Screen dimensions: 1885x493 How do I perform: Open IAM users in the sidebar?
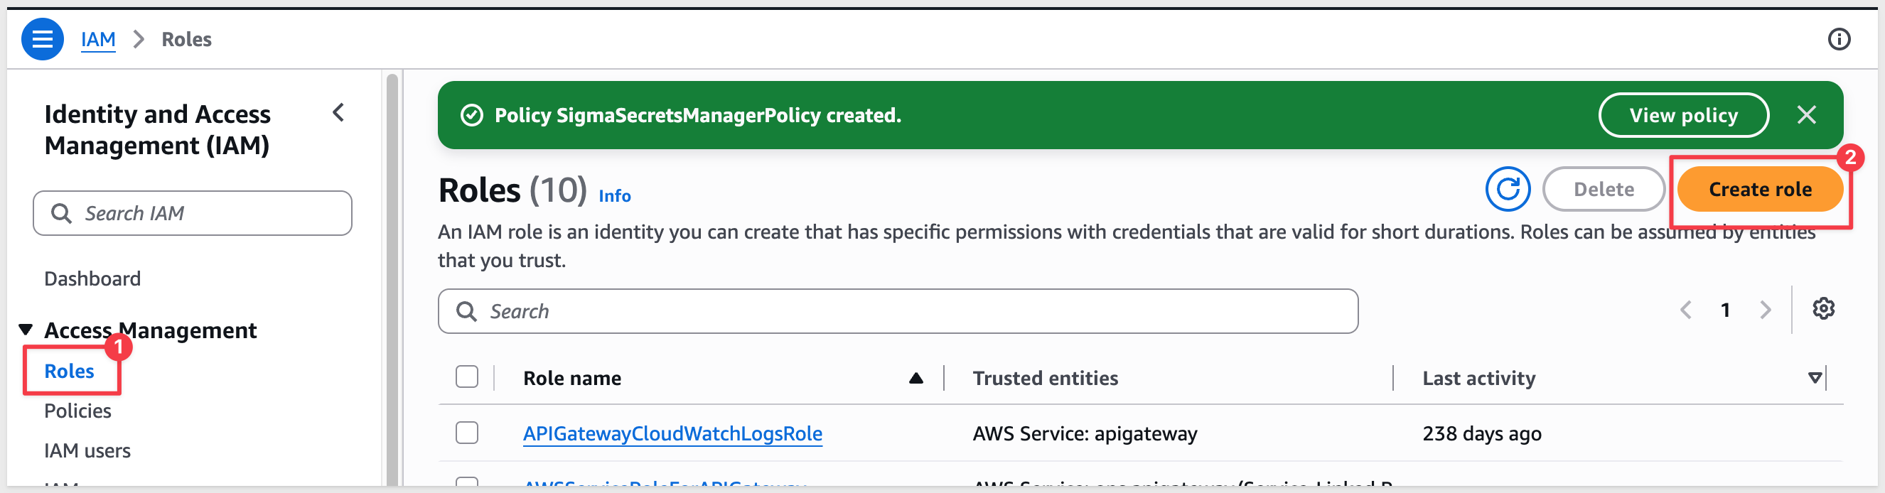point(87,450)
